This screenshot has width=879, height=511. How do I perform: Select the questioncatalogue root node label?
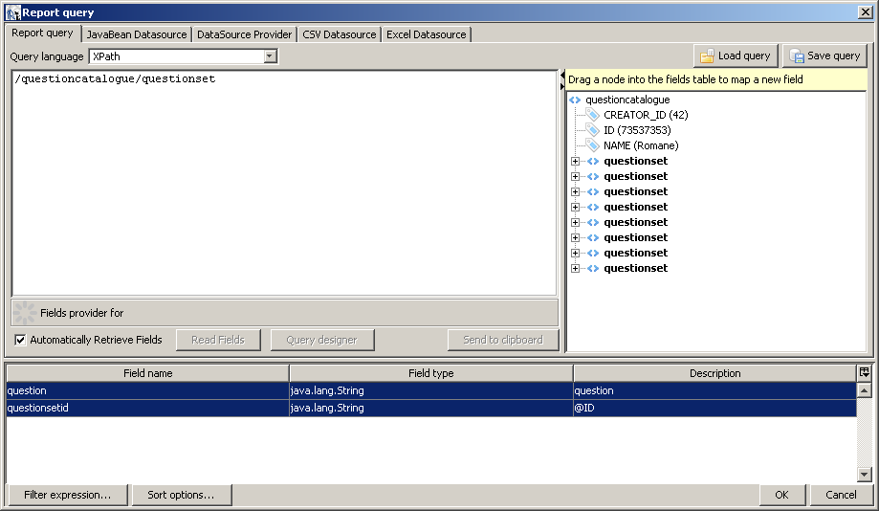point(627,100)
